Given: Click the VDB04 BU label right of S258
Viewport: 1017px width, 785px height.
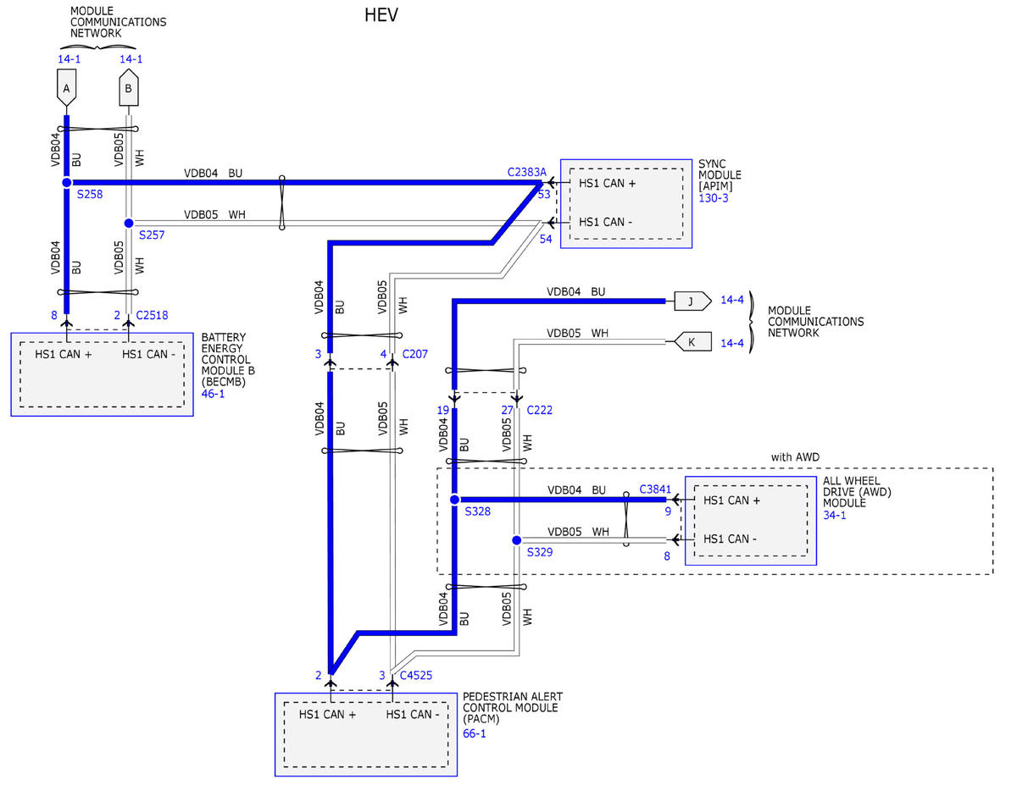Looking at the screenshot, I should coord(214,173).
